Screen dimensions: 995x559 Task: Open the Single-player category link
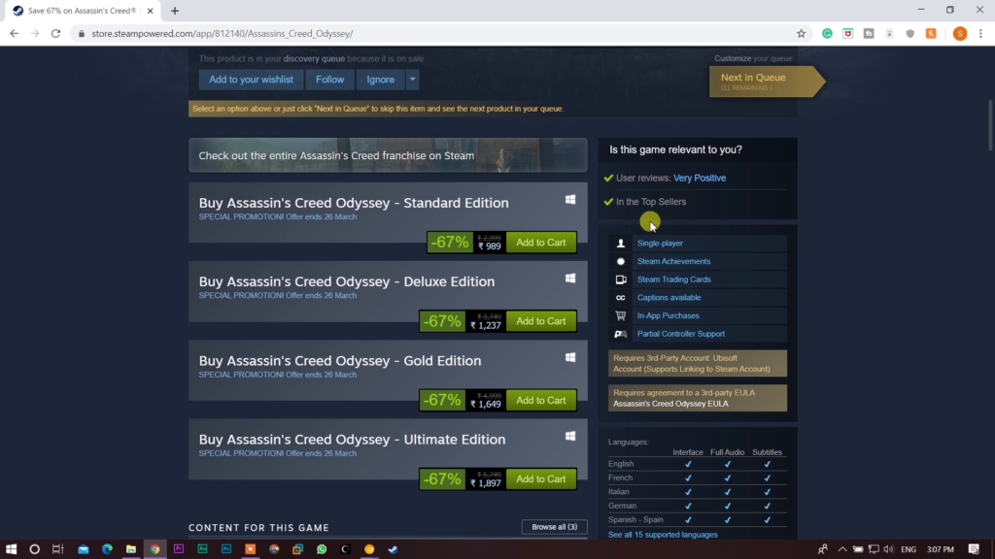click(660, 243)
